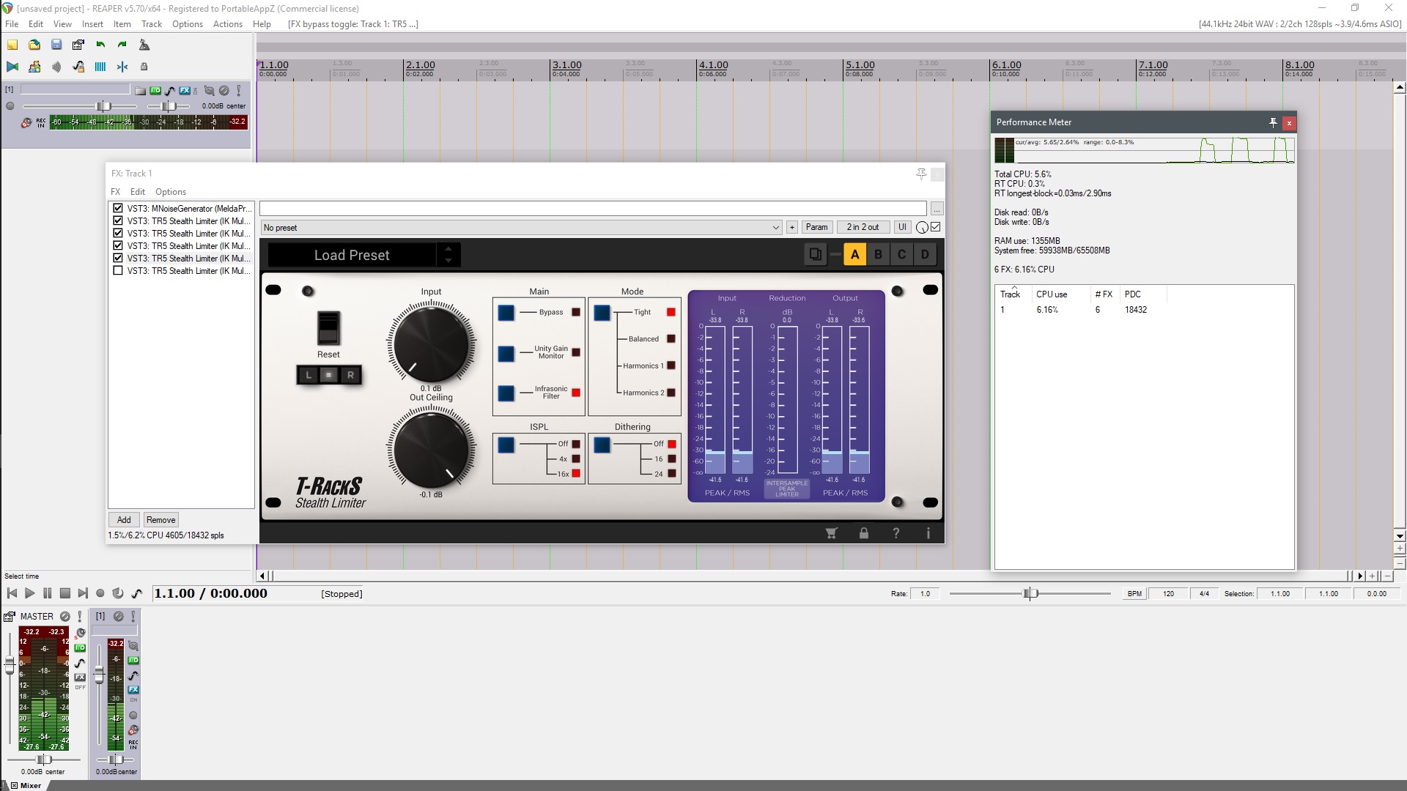Open the Actions menu
This screenshot has height=791, width=1407.
(227, 23)
